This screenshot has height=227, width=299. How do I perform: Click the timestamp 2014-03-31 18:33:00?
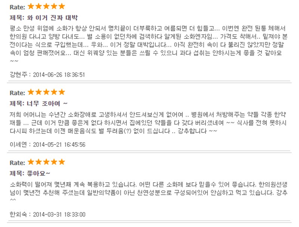[59, 215]
